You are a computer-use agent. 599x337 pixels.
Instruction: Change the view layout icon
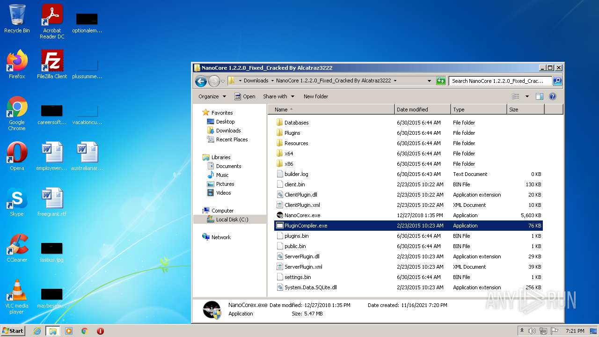point(515,96)
